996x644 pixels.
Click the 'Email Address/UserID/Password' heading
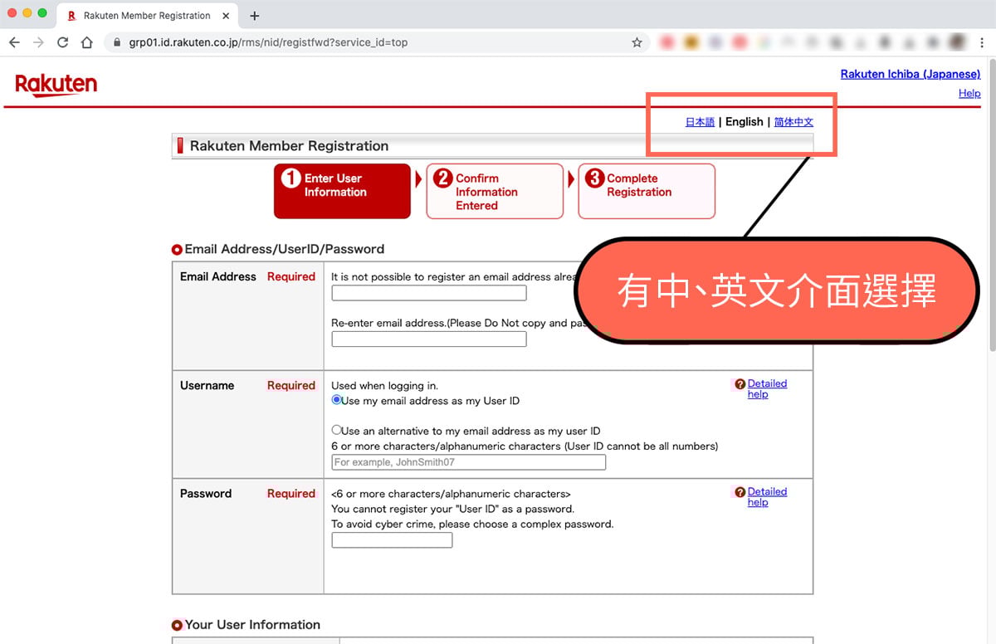point(285,249)
